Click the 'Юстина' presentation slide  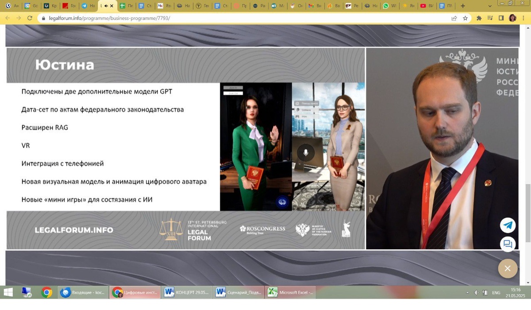pos(185,148)
